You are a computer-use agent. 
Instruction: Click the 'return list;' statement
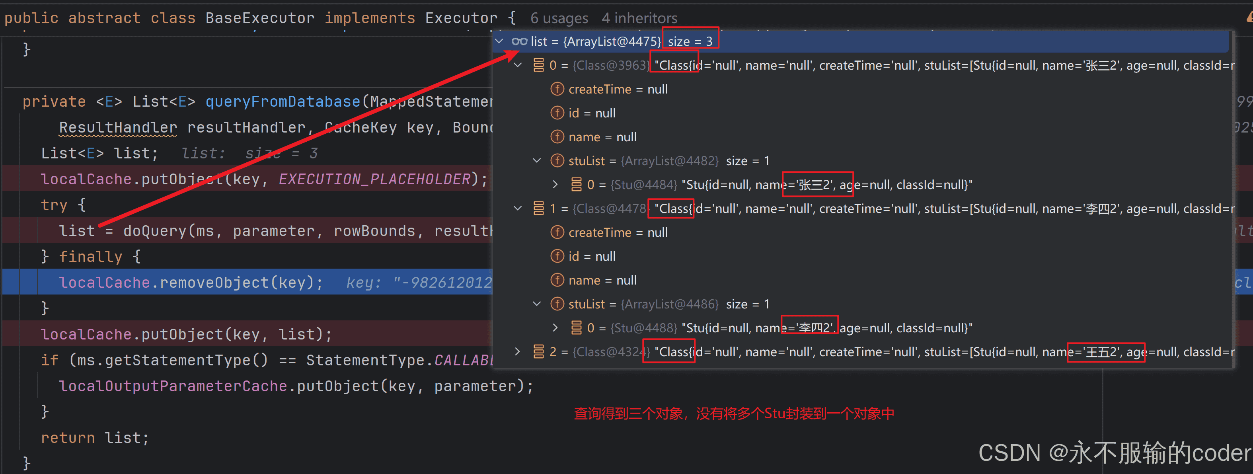95,437
